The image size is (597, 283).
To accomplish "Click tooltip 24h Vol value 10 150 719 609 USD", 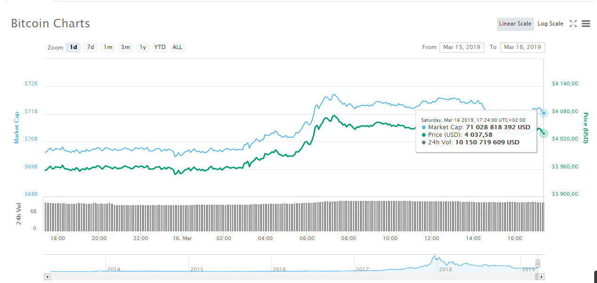I will point(487,142).
